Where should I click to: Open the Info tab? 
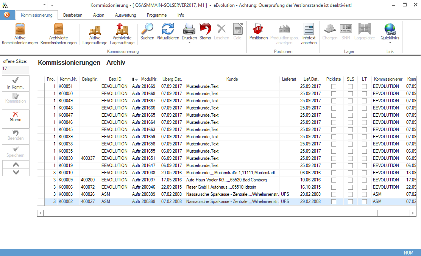tap(181, 15)
